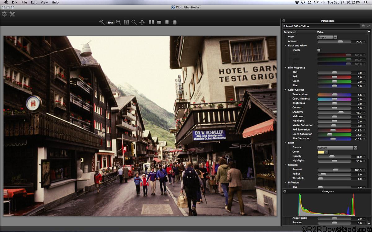Screen dimensions: 372x232
Task: Click the 39 % zoom percentage field
Action: [110, 23]
